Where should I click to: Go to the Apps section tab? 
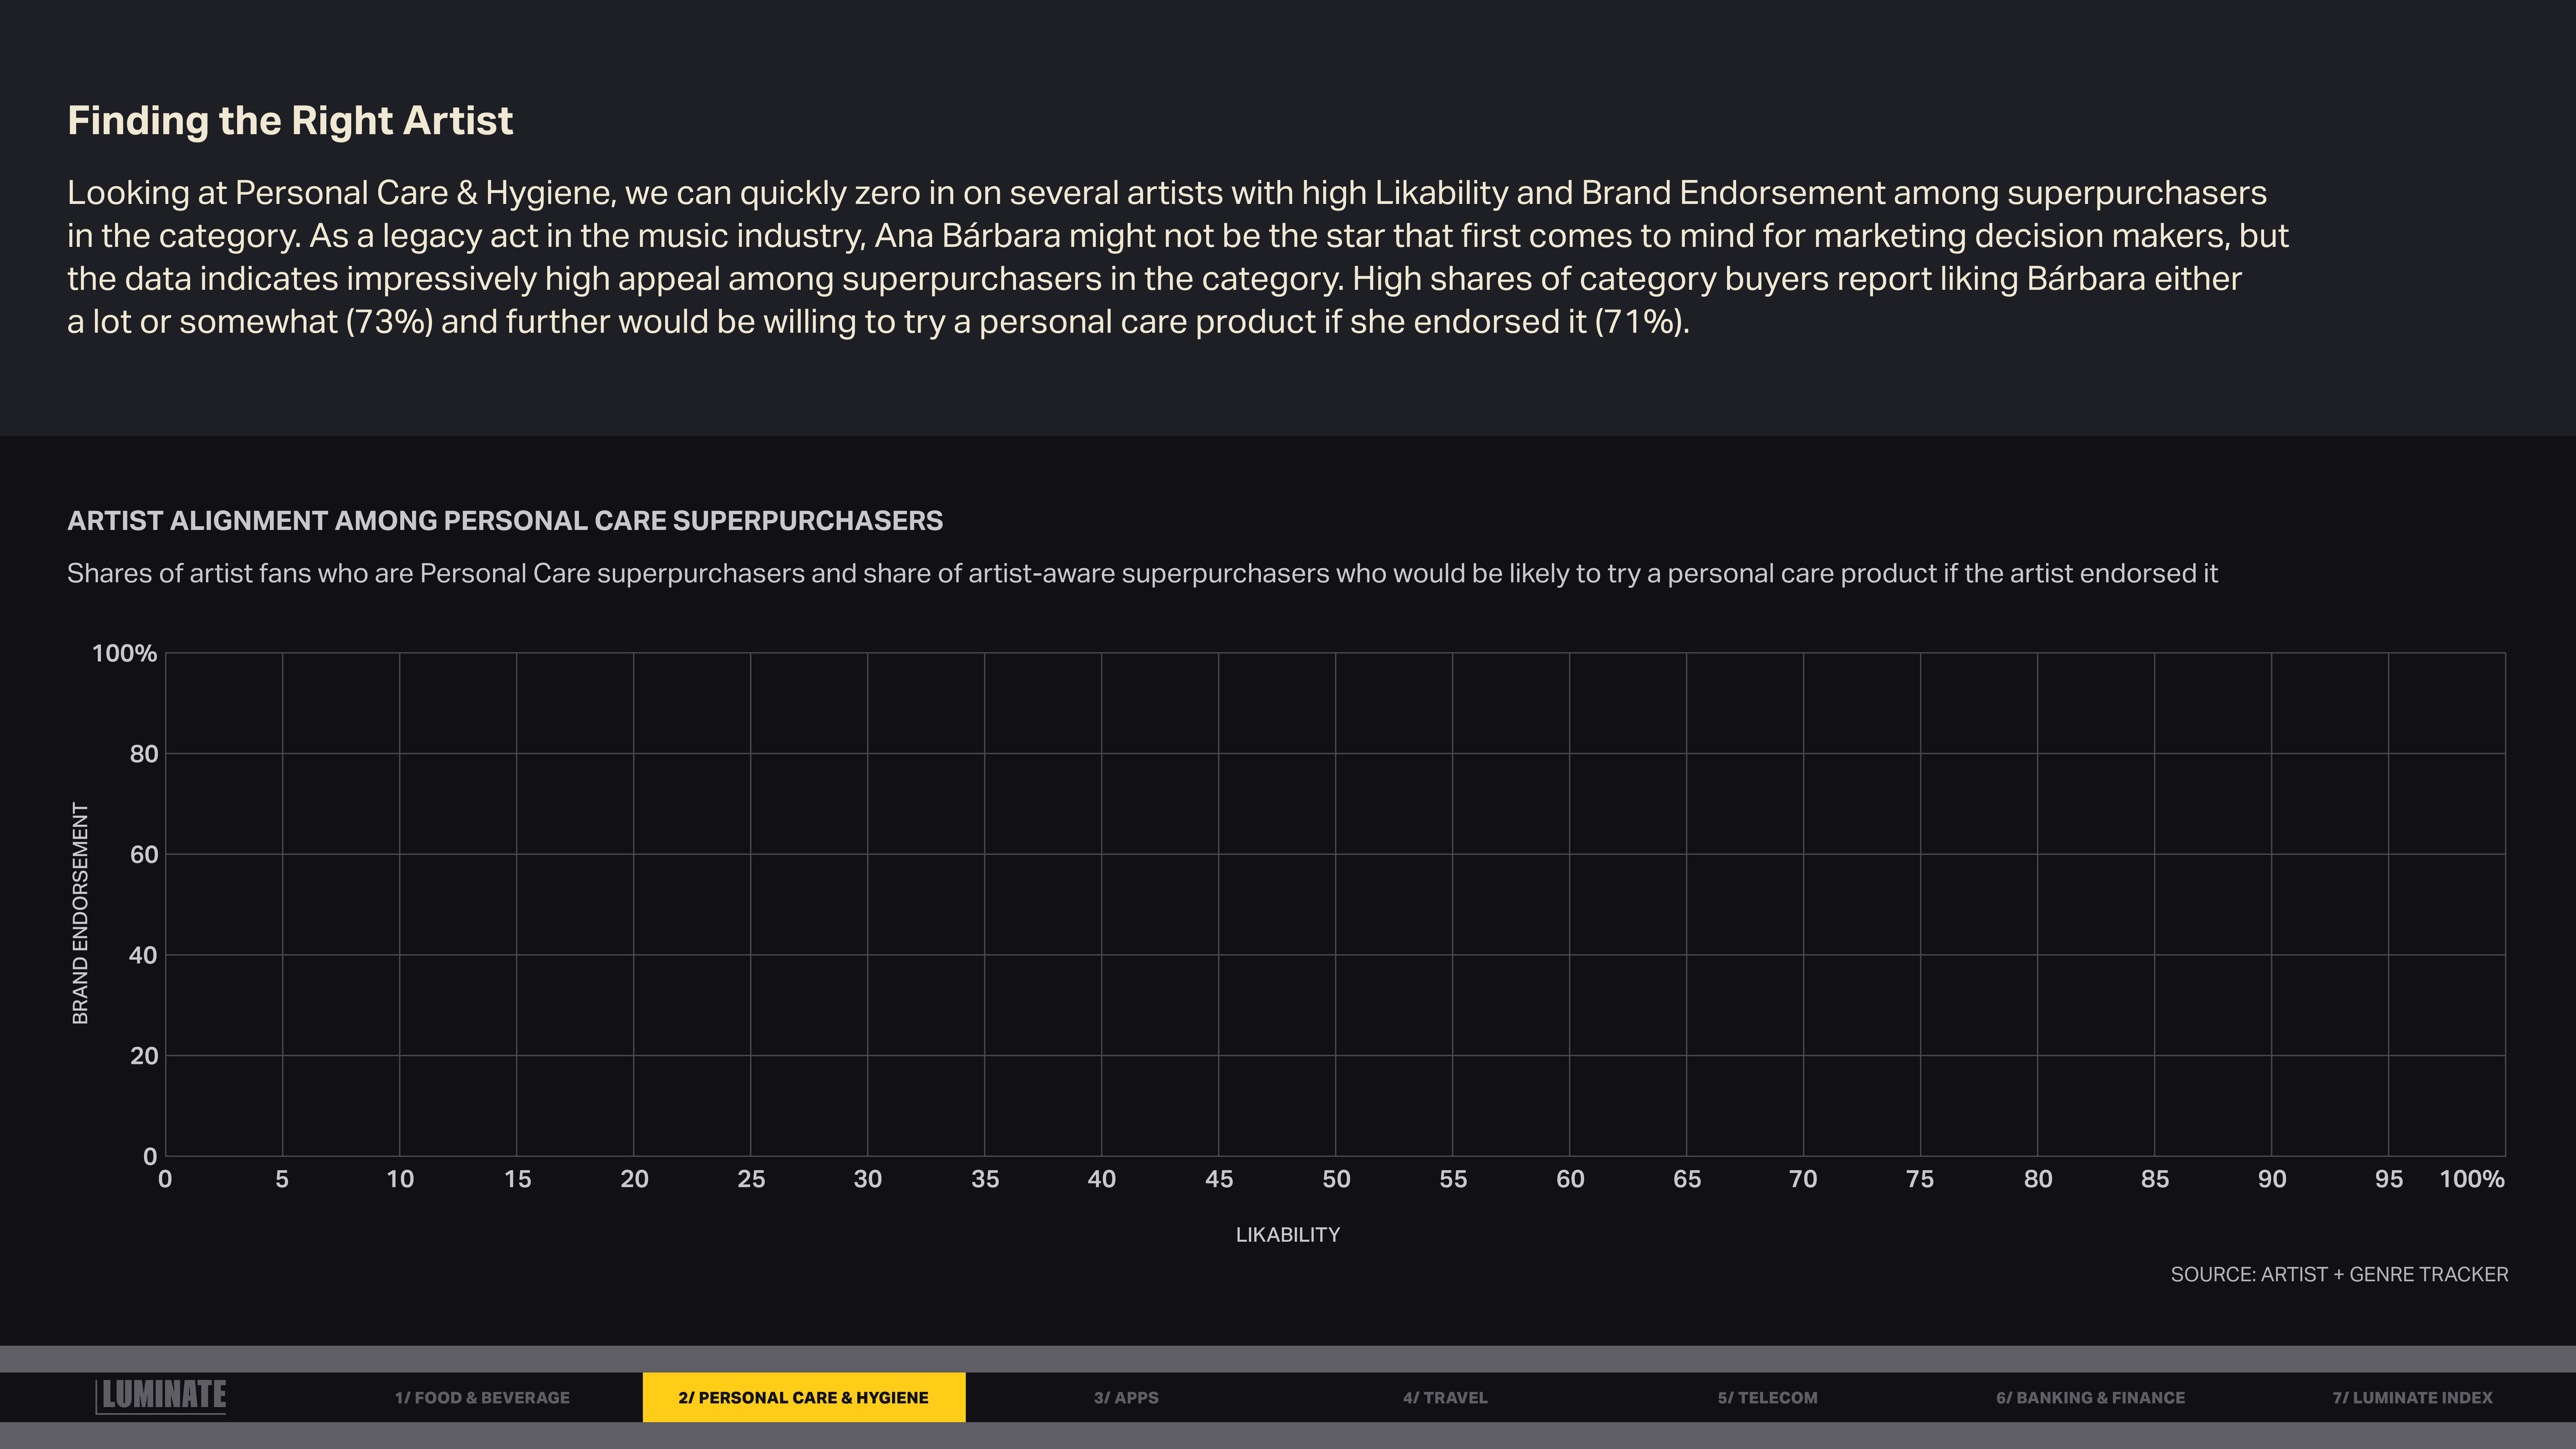(1126, 1397)
